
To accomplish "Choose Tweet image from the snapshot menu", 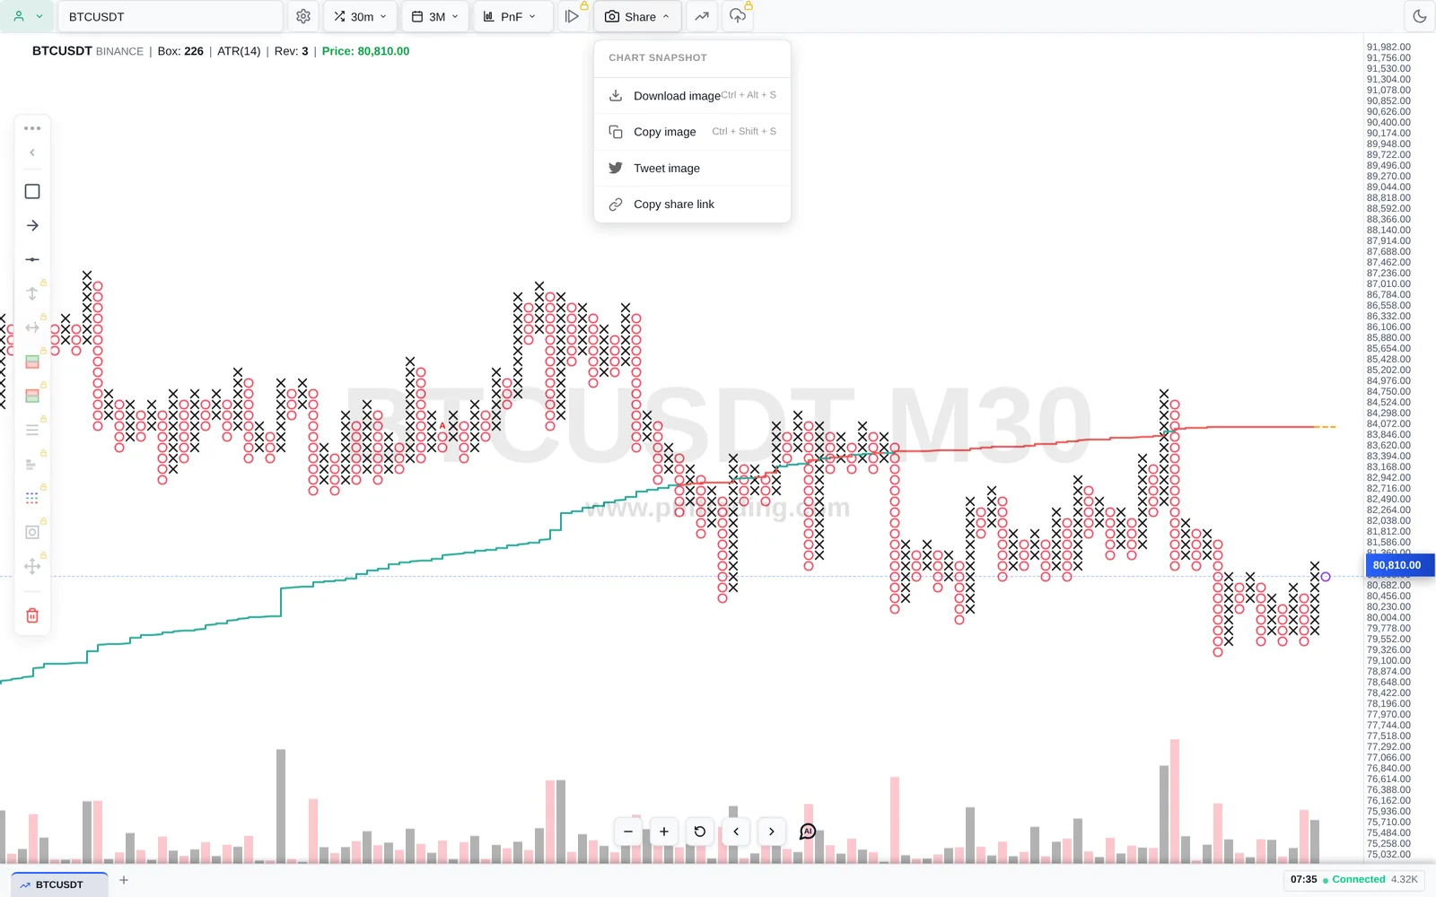I will (x=692, y=168).
